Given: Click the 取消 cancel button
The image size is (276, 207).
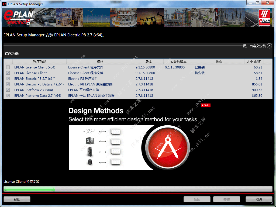Looking at the screenshot, I should (x=259, y=199).
